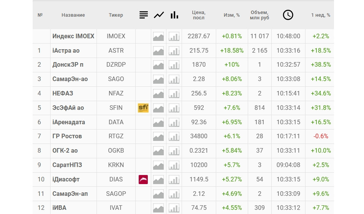
Task: Open area chart icon for SFIN row
Action: point(158,108)
